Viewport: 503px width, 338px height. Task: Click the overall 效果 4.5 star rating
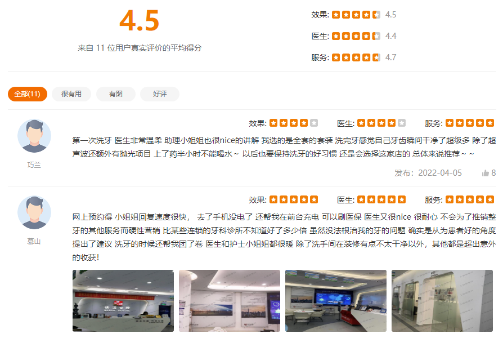click(356, 15)
